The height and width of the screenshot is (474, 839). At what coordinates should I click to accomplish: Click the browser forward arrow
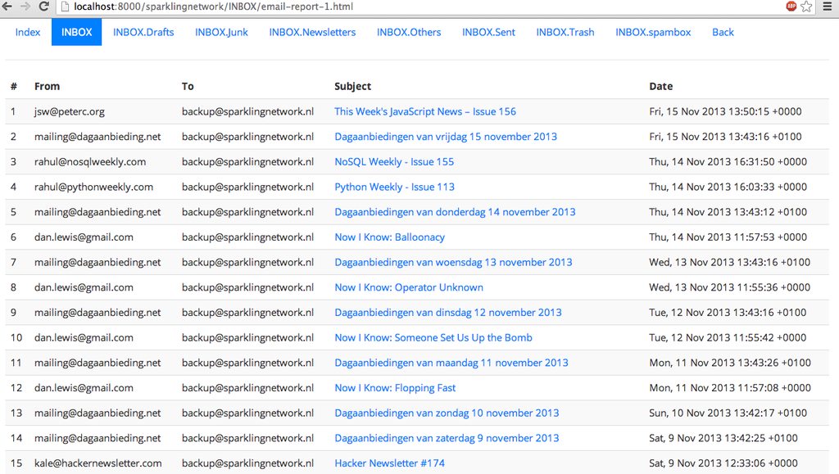[x=25, y=7]
